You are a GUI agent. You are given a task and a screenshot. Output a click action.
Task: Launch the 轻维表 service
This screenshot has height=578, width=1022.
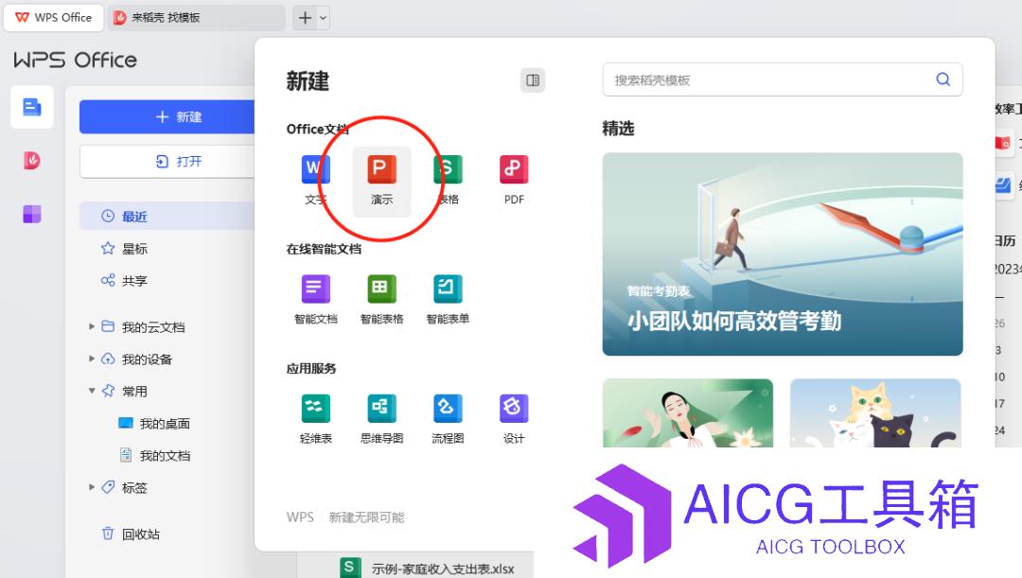pos(316,419)
